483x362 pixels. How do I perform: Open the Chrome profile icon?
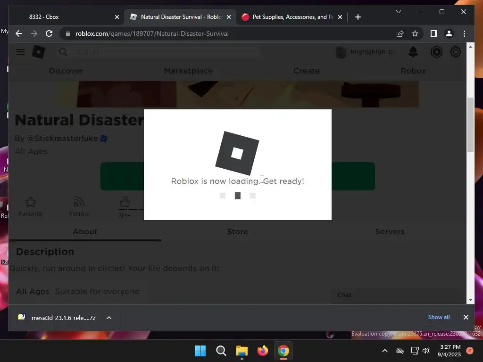click(x=449, y=33)
